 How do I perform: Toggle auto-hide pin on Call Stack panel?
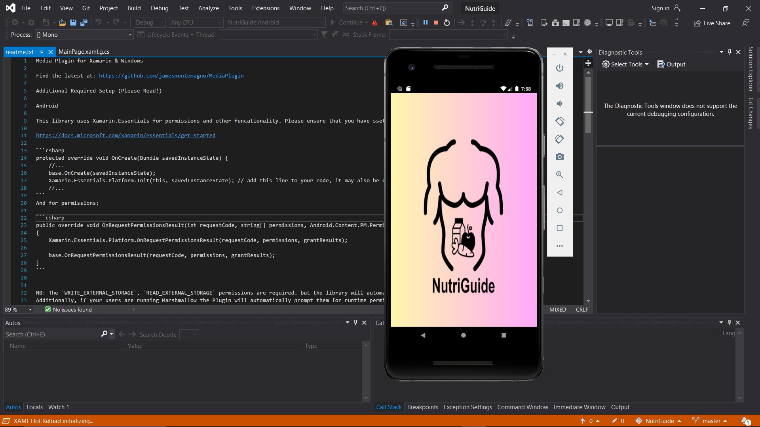pos(729,323)
